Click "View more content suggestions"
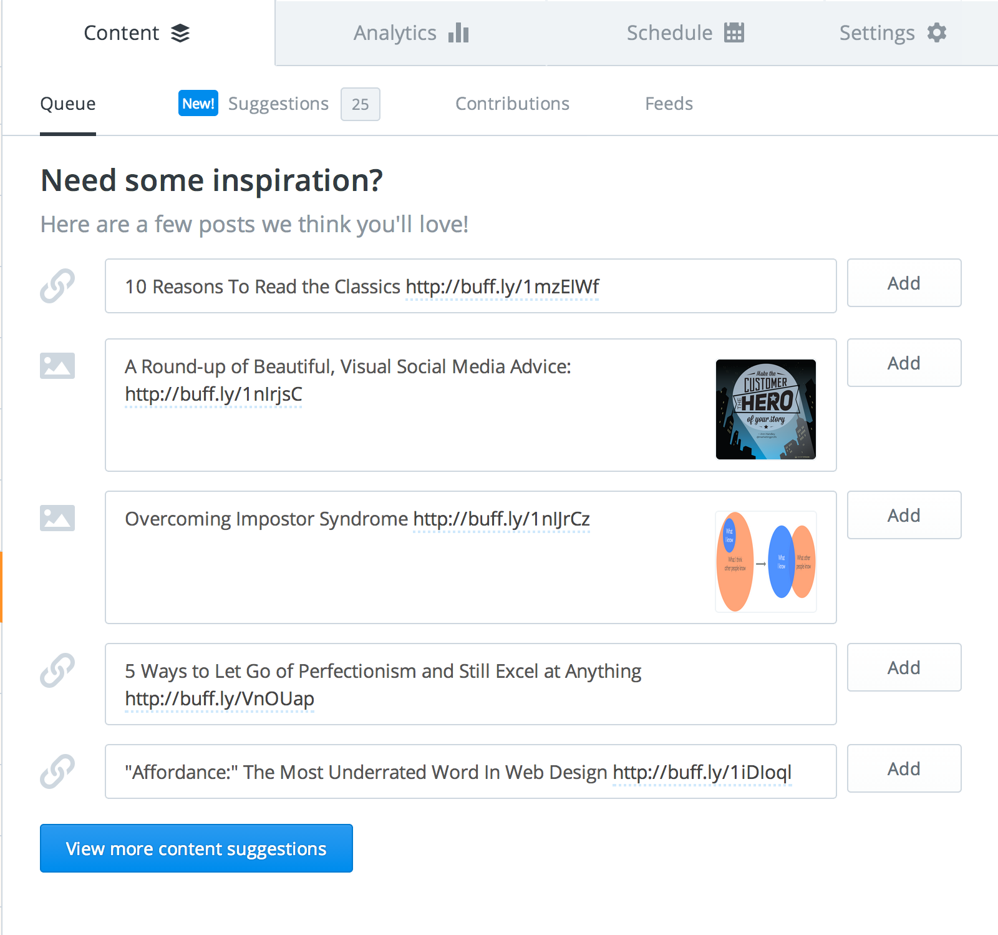Screen dimensions: 998x935 click(x=196, y=848)
